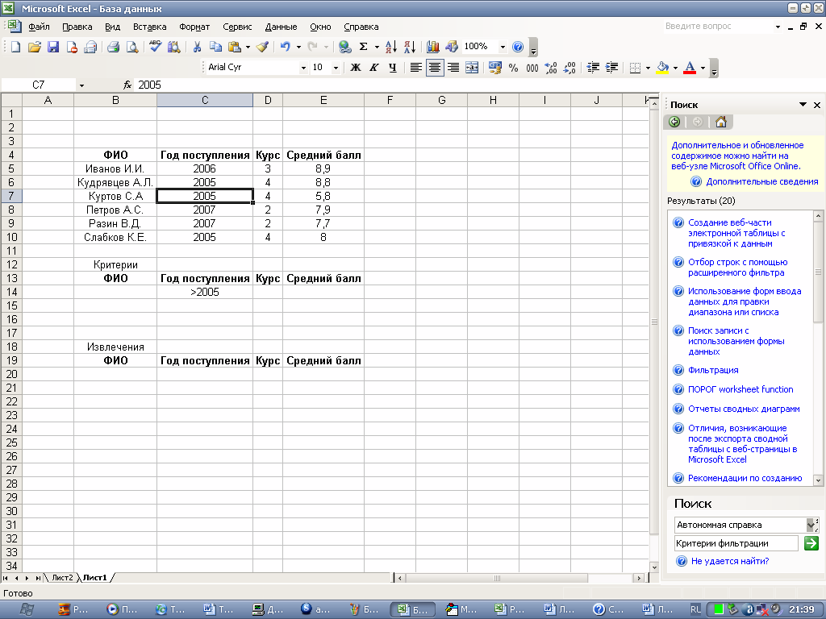Toggle bold formatting (Ж)
This screenshot has width=826, height=619.
pos(355,68)
